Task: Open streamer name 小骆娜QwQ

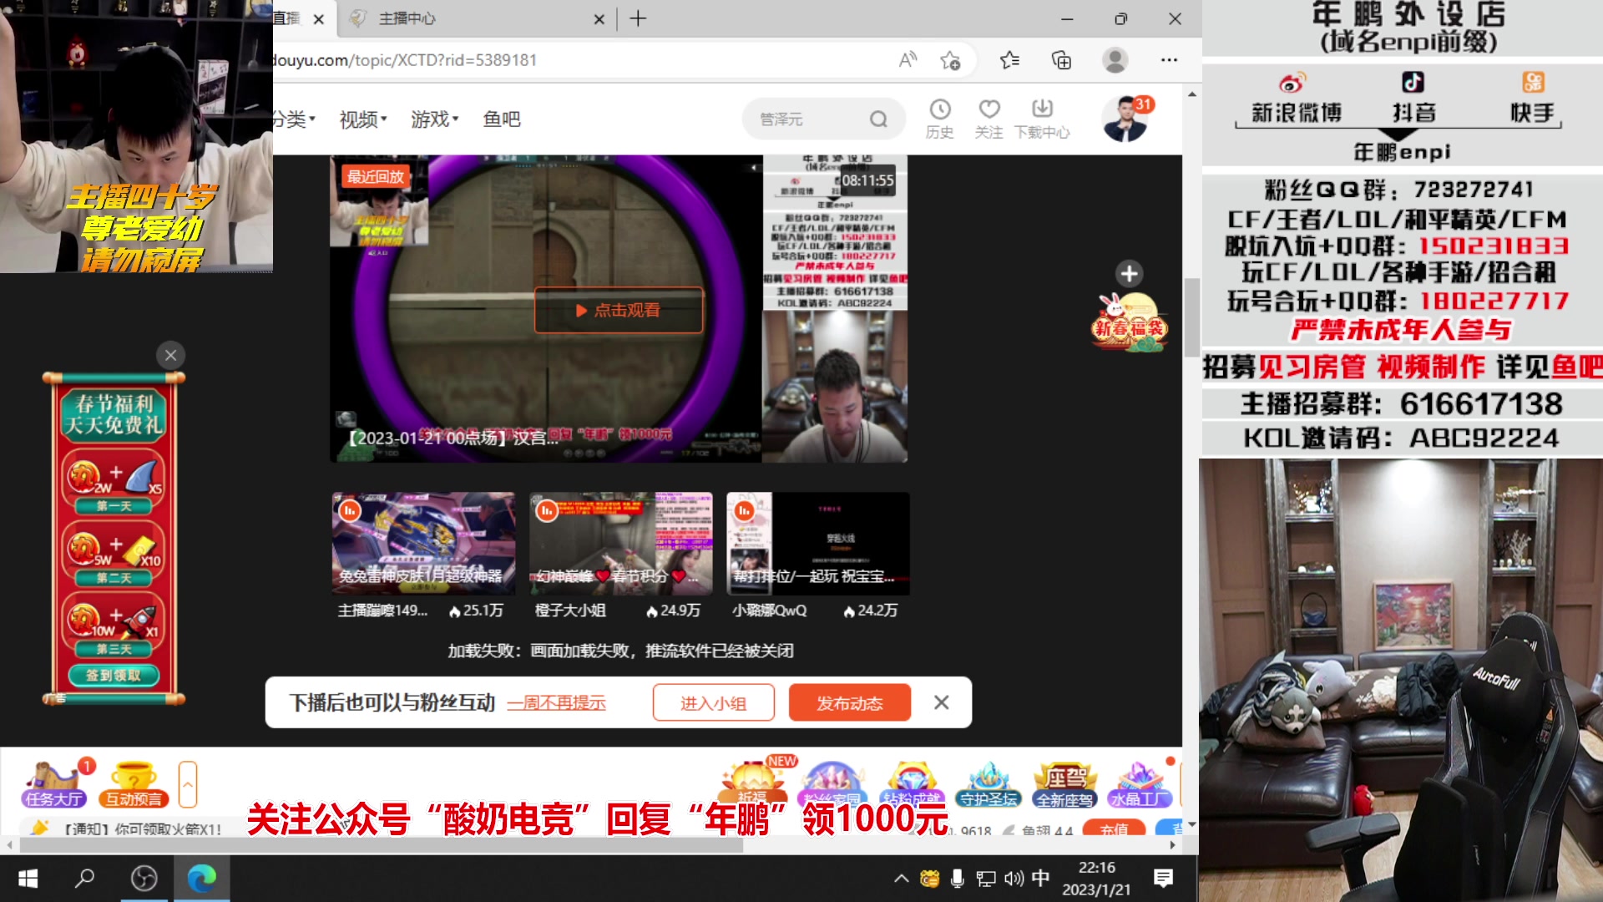Action: click(x=770, y=611)
